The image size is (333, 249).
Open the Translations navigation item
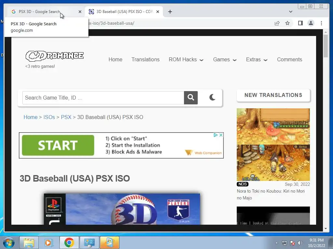pos(145,60)
